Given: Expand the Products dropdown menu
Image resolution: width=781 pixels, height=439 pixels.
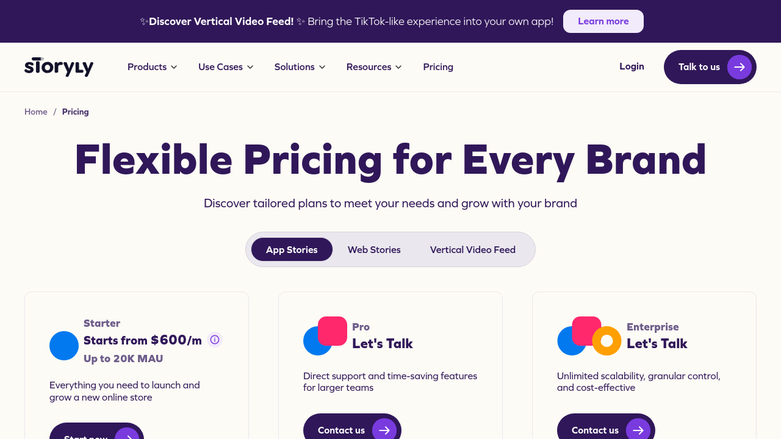Looking at the screenshot, I should coord(152,67).
